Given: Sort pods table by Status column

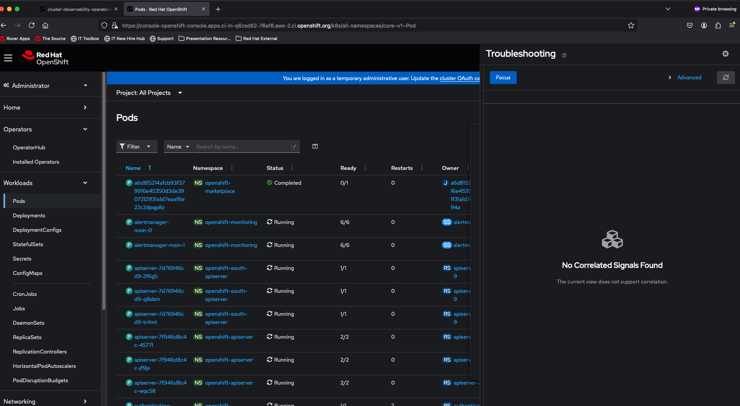Looking at the screenshot, I should point(275,168).
